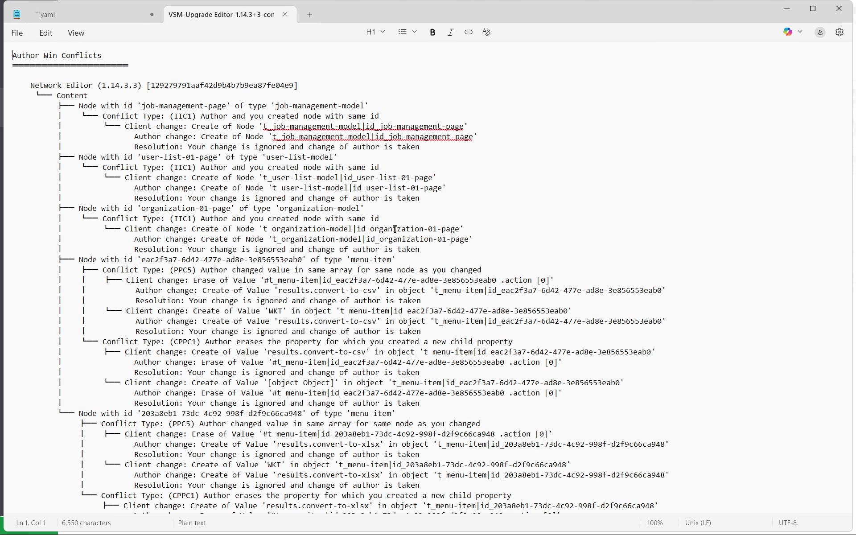The image size is (856, 535).
Task: Add a new tab
Action: click(309, 15)
